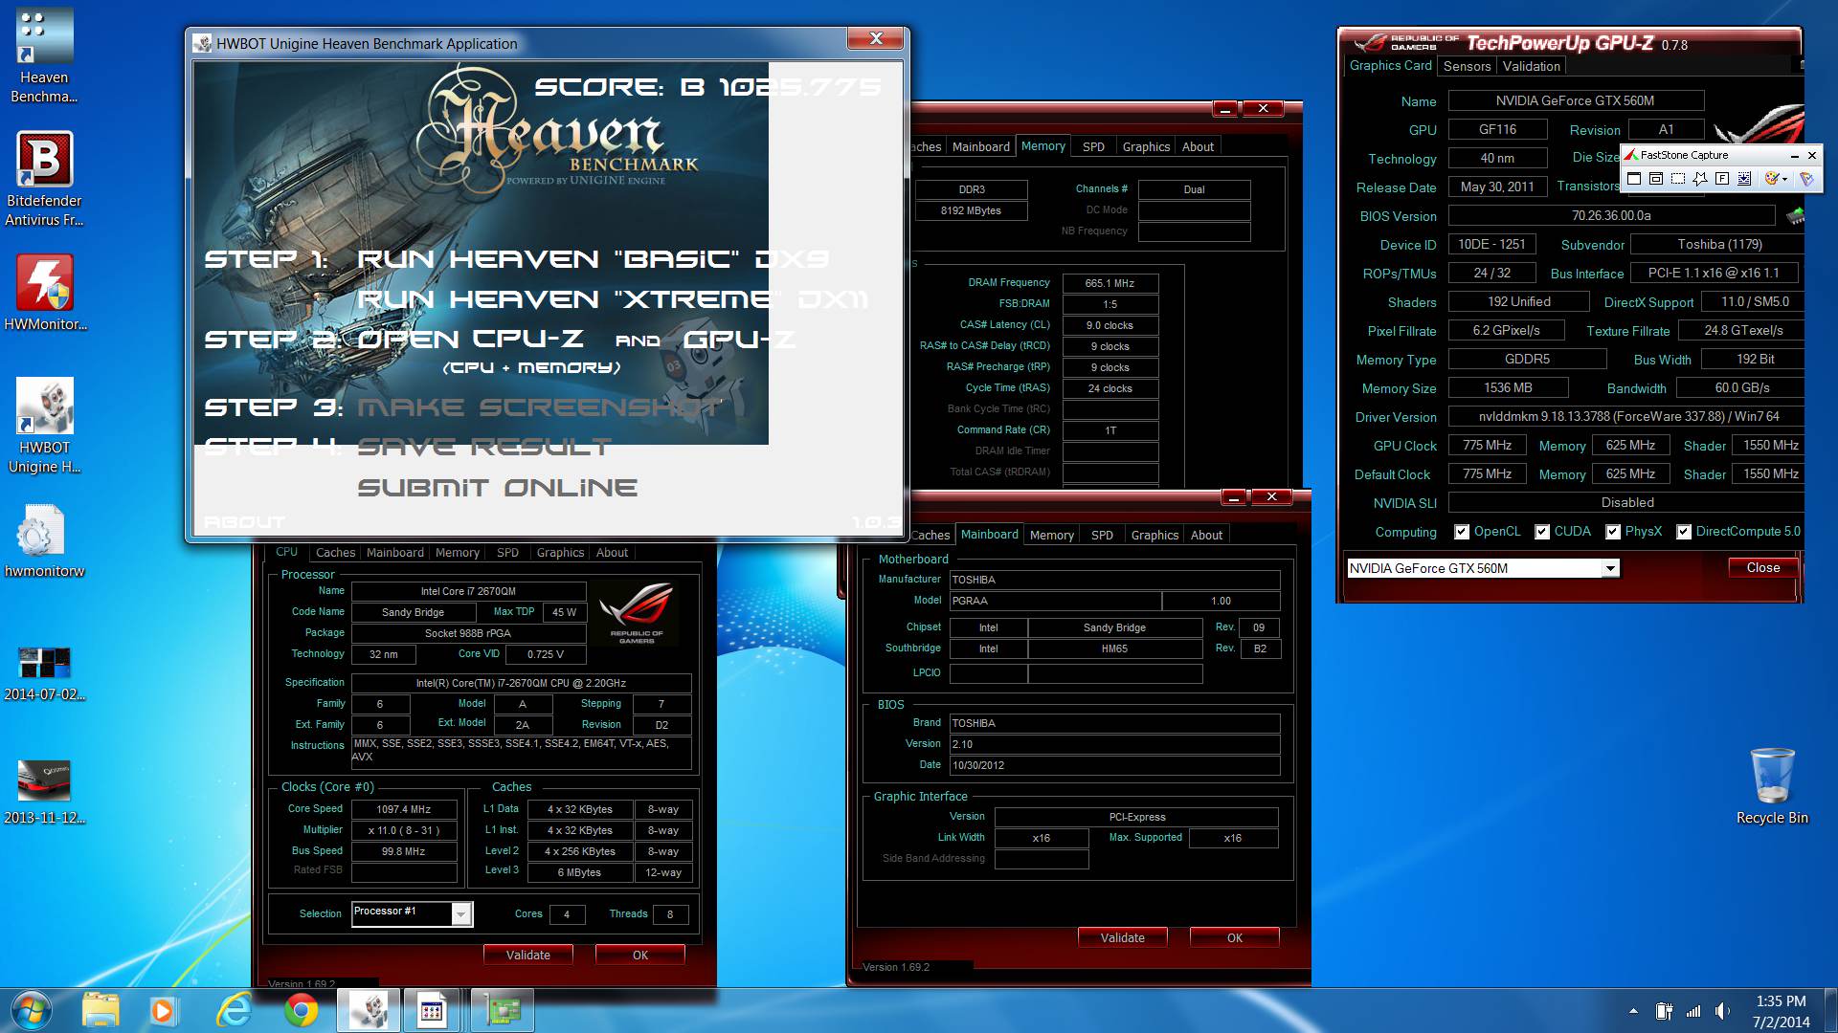Click Save Result in HWBOT Heaven
The image size is (1838, 1033).
click(x=483, y=447)
